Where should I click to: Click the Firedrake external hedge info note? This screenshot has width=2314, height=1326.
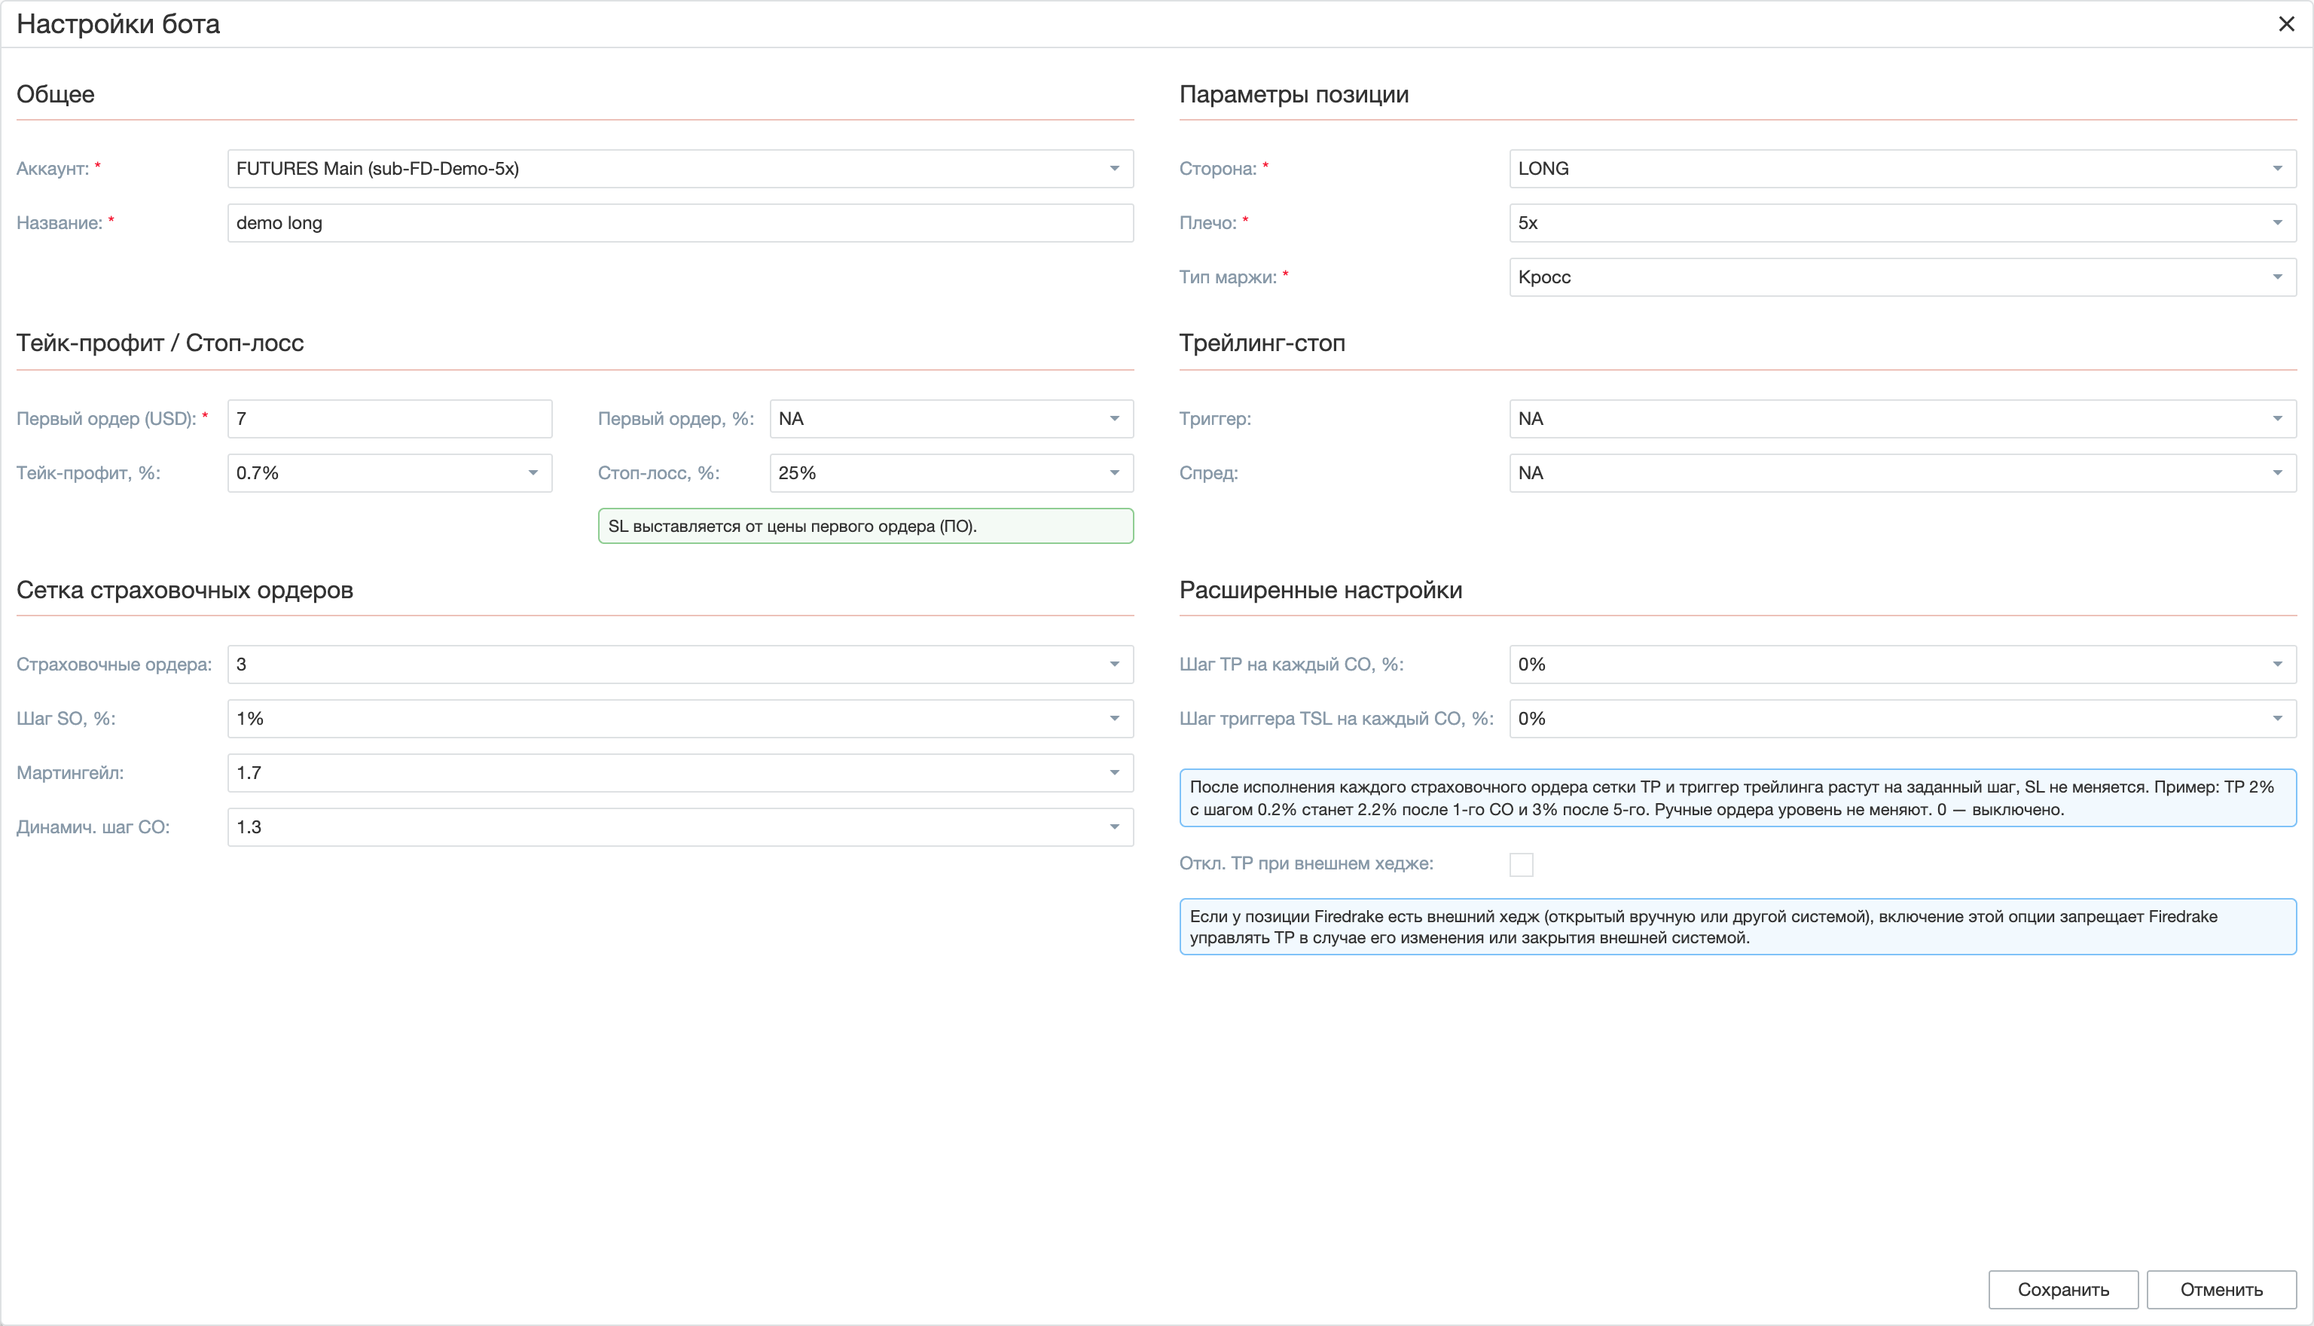coord(1738,927)
